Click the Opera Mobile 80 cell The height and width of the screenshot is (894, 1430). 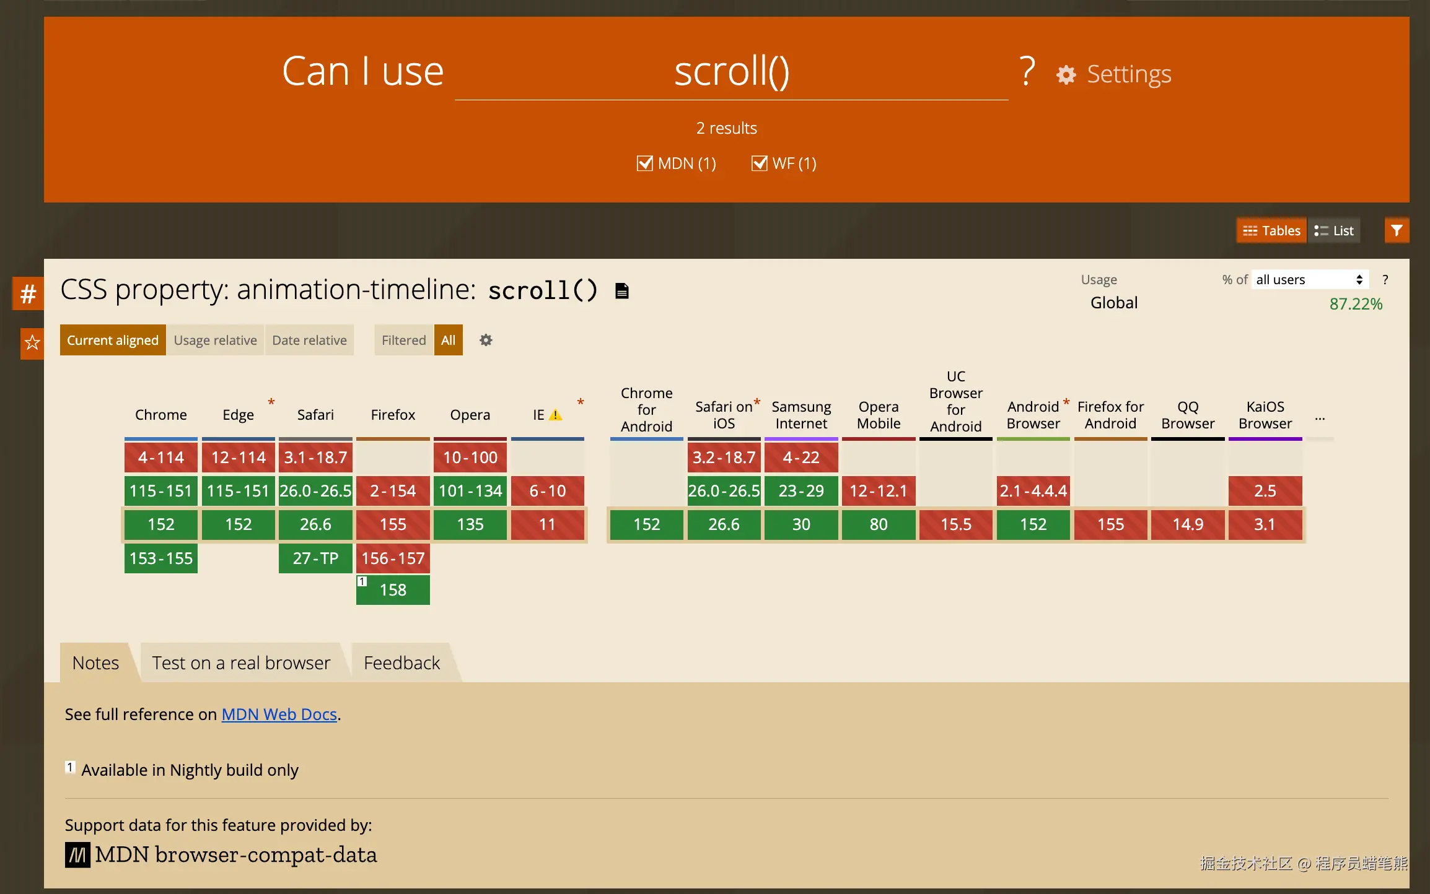click(879, 524)
